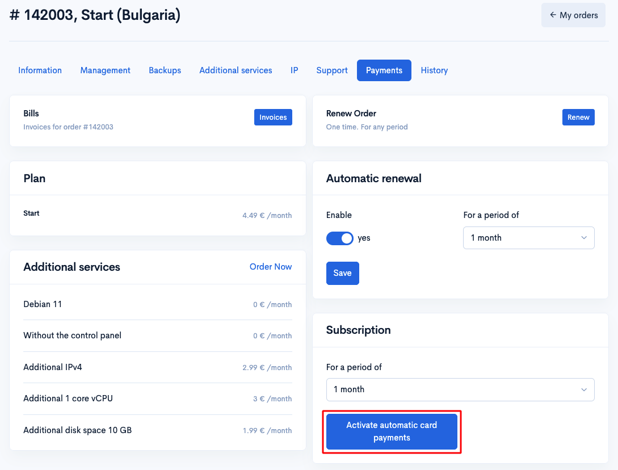
Task: Activate automatic card payments
Action: (x=392, y=431)
